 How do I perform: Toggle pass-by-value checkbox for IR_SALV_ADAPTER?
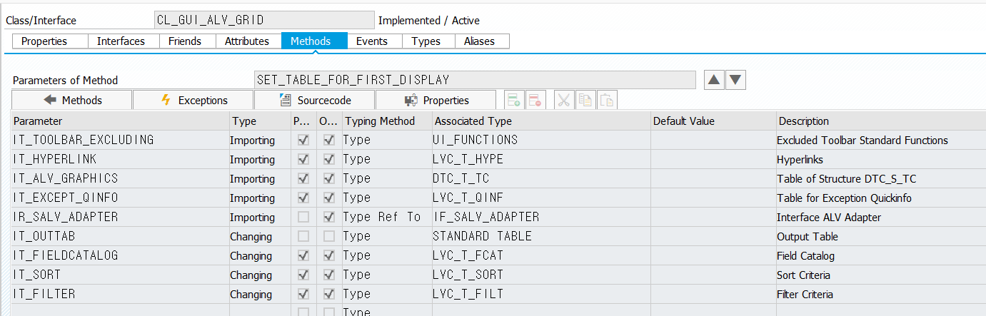[303, 217]
